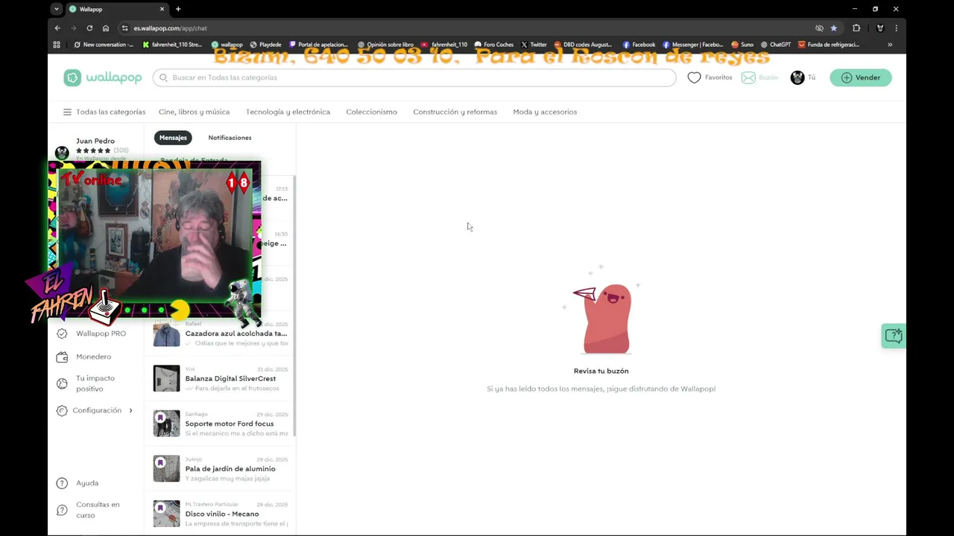954x536 pixels.
Task: Click Pala de jardín thumbnail
Action: tap(166, 468)
